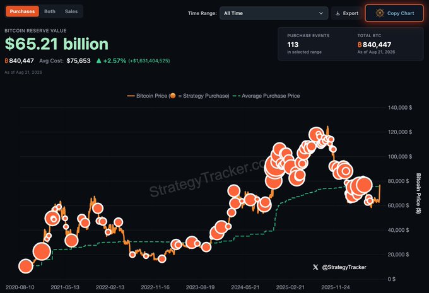Click the Bitcoin Price ($) axis title
Image resolution: width=429 pixels, height=293 pixels.
pyautogui.click(x=418, y=193)
